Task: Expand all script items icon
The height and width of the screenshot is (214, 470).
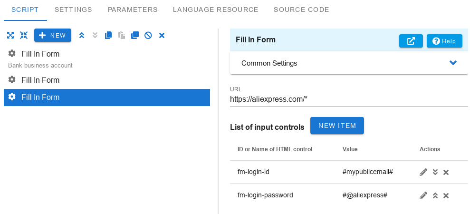Action: 10,35
